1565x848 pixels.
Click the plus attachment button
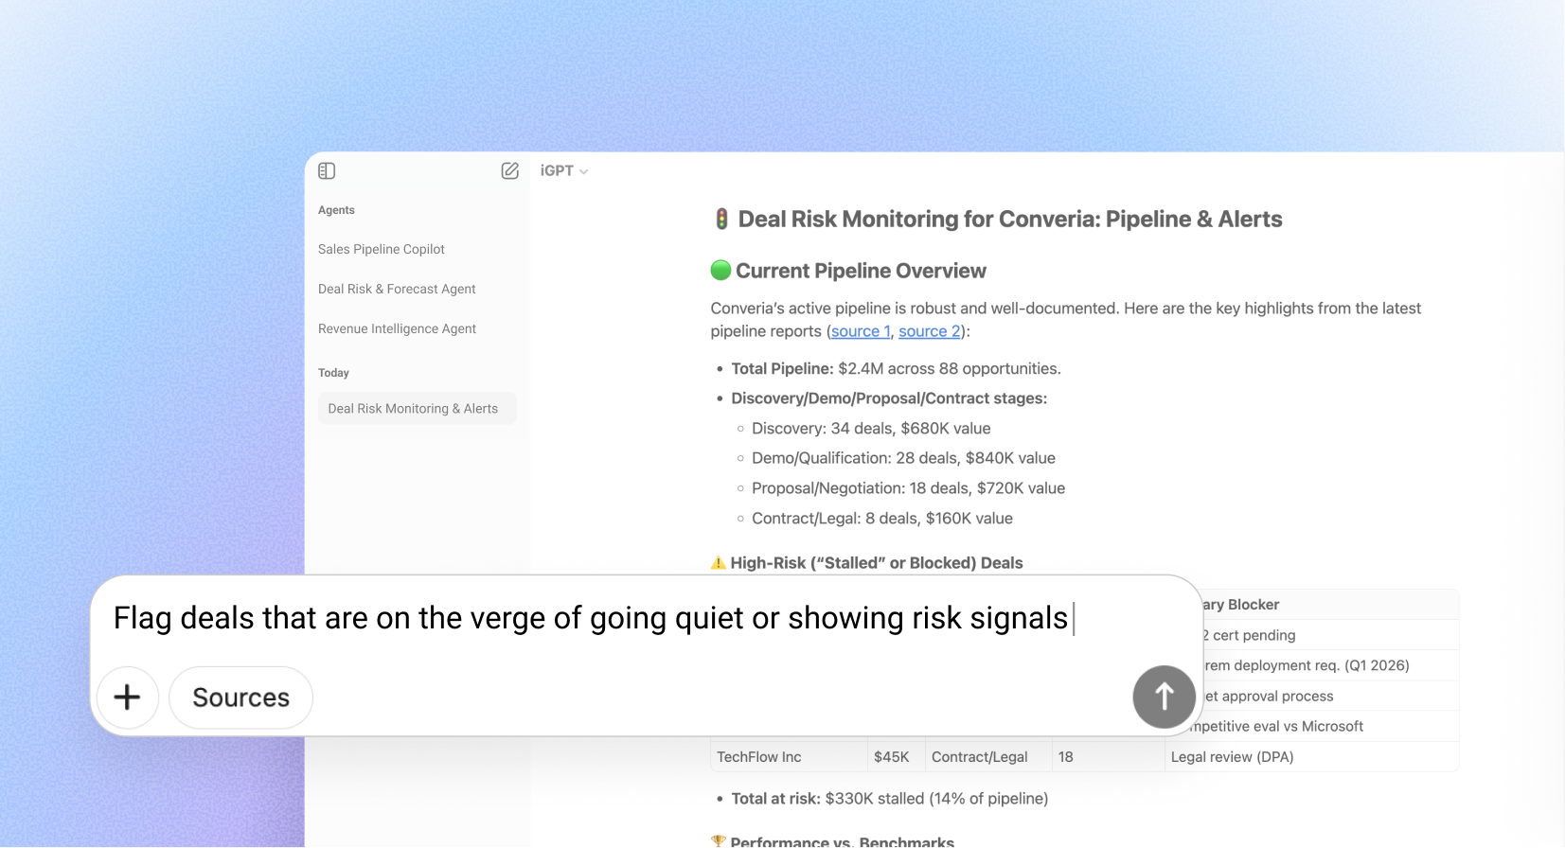(x=127, y=698)
